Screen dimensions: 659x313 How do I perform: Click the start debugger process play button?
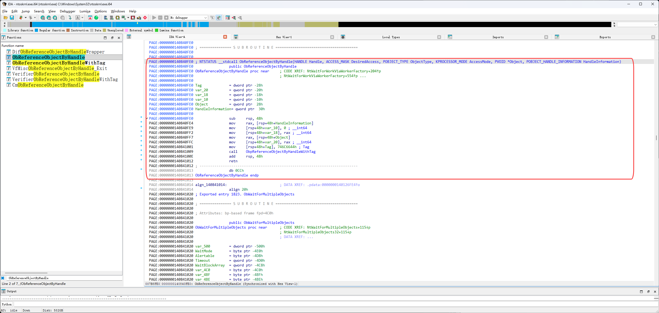154,18
